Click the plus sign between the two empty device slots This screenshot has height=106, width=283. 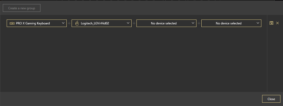199,23
